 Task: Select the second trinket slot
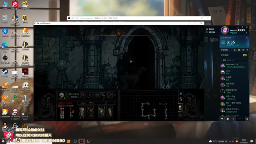(x=110, y=112)
